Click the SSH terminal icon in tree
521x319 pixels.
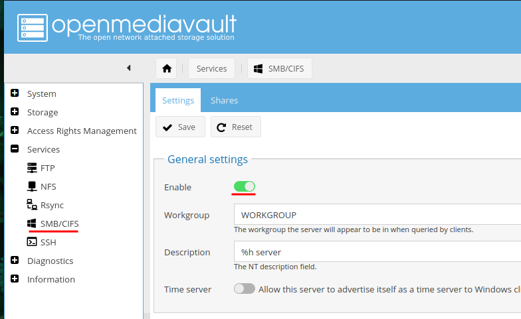tap(32, 242)
